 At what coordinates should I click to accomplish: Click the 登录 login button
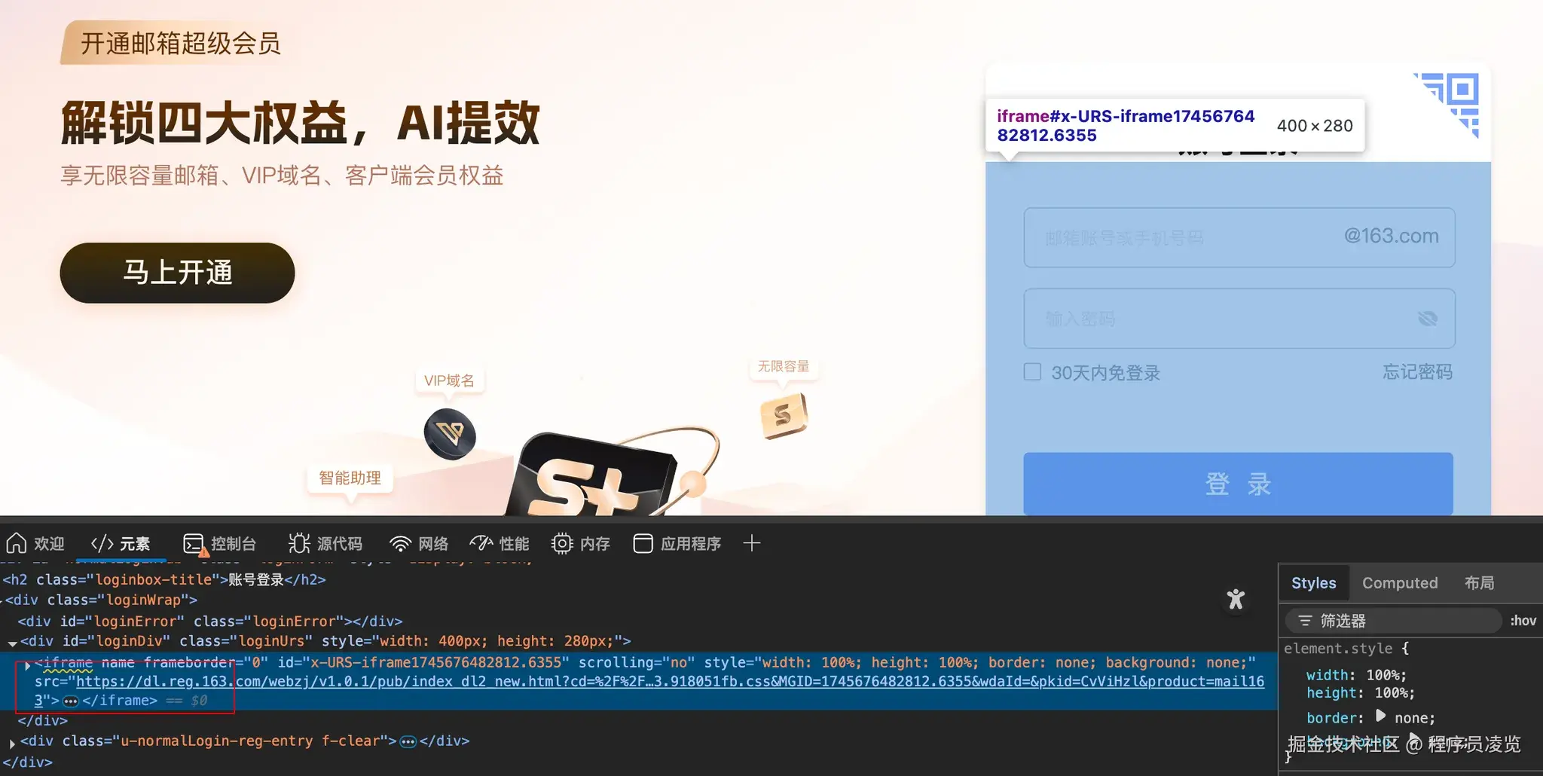(1238, 484)
